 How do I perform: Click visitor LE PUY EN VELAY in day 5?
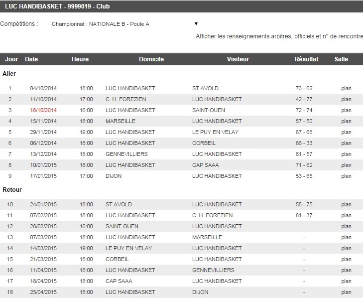tap(215, 132)
